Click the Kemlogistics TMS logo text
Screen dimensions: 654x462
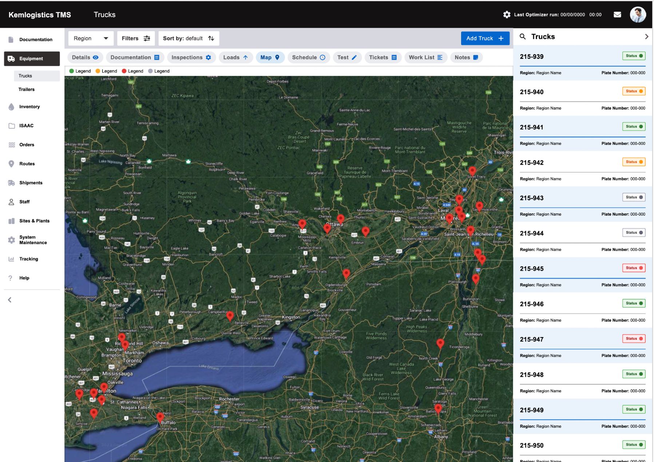tap(40, 15)
